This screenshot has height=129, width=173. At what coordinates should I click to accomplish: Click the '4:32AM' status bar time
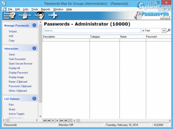pos(158,125)
